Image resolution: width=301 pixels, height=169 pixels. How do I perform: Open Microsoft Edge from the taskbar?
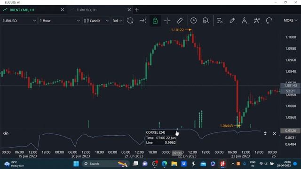(164, 164)
